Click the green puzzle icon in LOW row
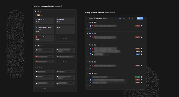 tap(93, 54)
